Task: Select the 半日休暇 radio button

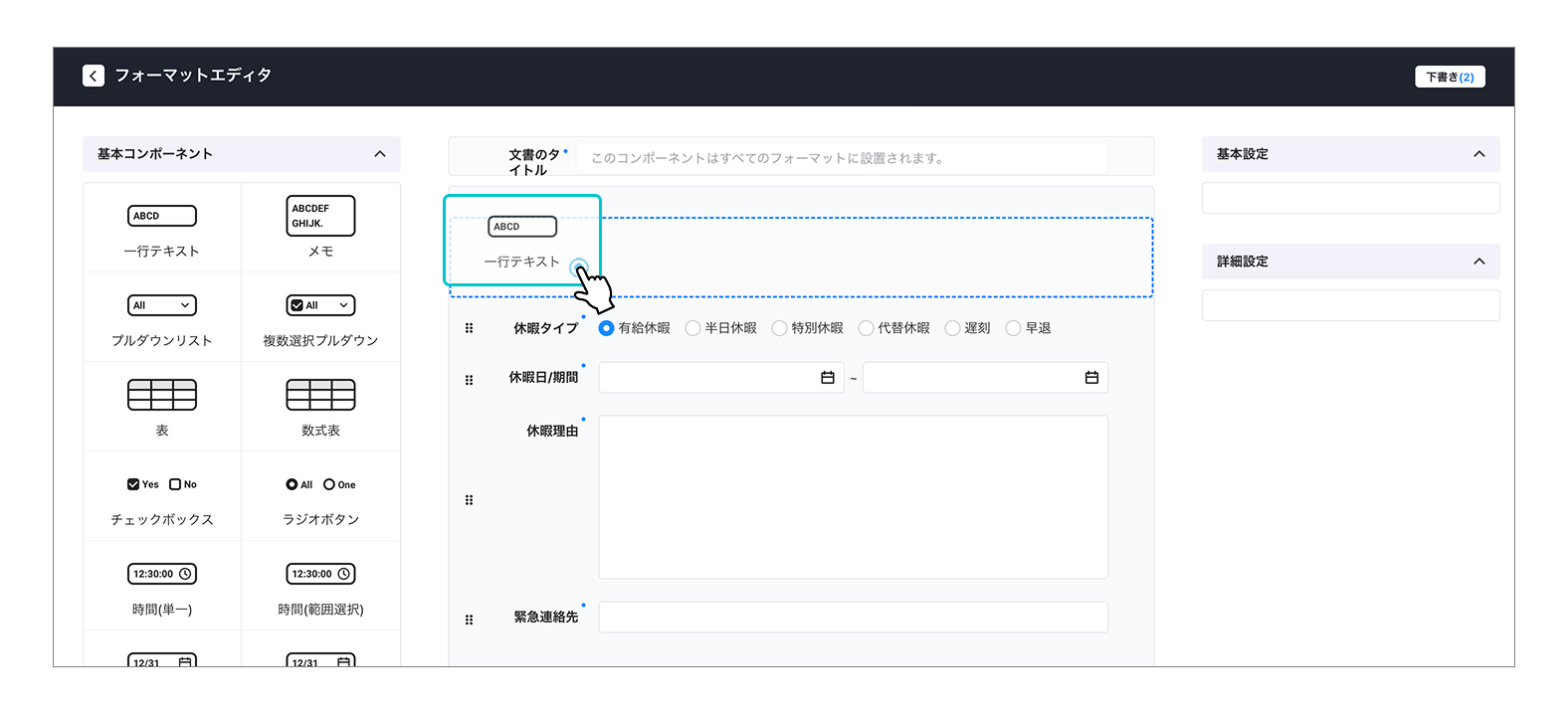Action: 692,328
